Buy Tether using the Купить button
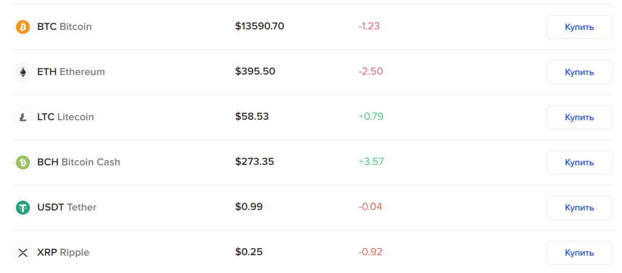This screenshot has width=622, height=273. tap(579, 207)
